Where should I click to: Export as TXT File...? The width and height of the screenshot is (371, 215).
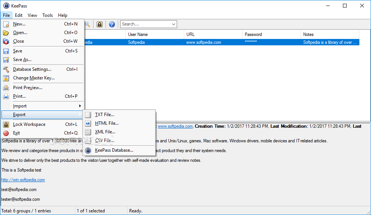[x=119, y=115]
